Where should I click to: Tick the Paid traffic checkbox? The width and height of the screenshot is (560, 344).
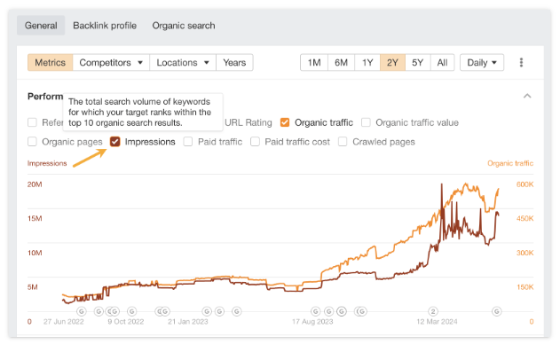(188, 142)
